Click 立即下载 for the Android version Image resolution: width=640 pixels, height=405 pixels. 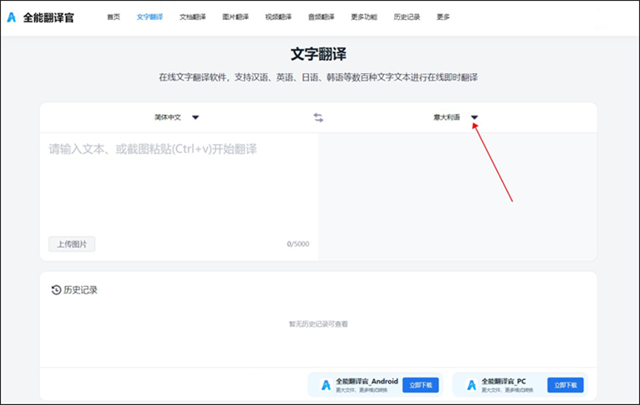coord(421,385)
